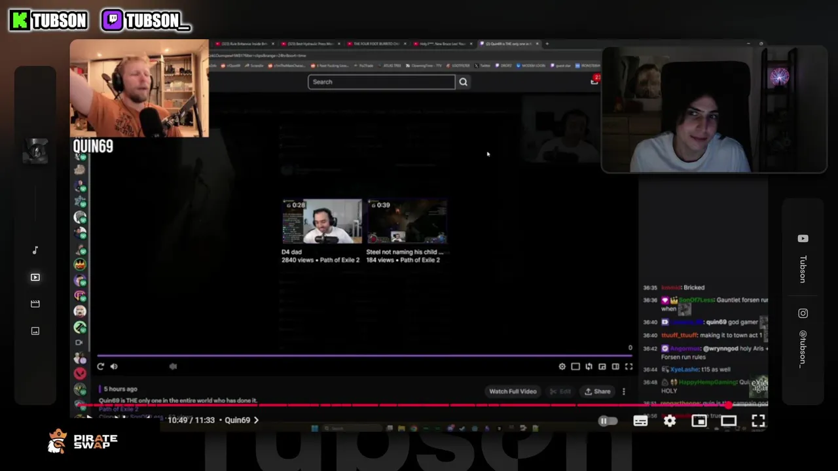This screenshot has height=471, width=838.
Task: Open Twitch notifications inbox icon
Action: (594, 80)
